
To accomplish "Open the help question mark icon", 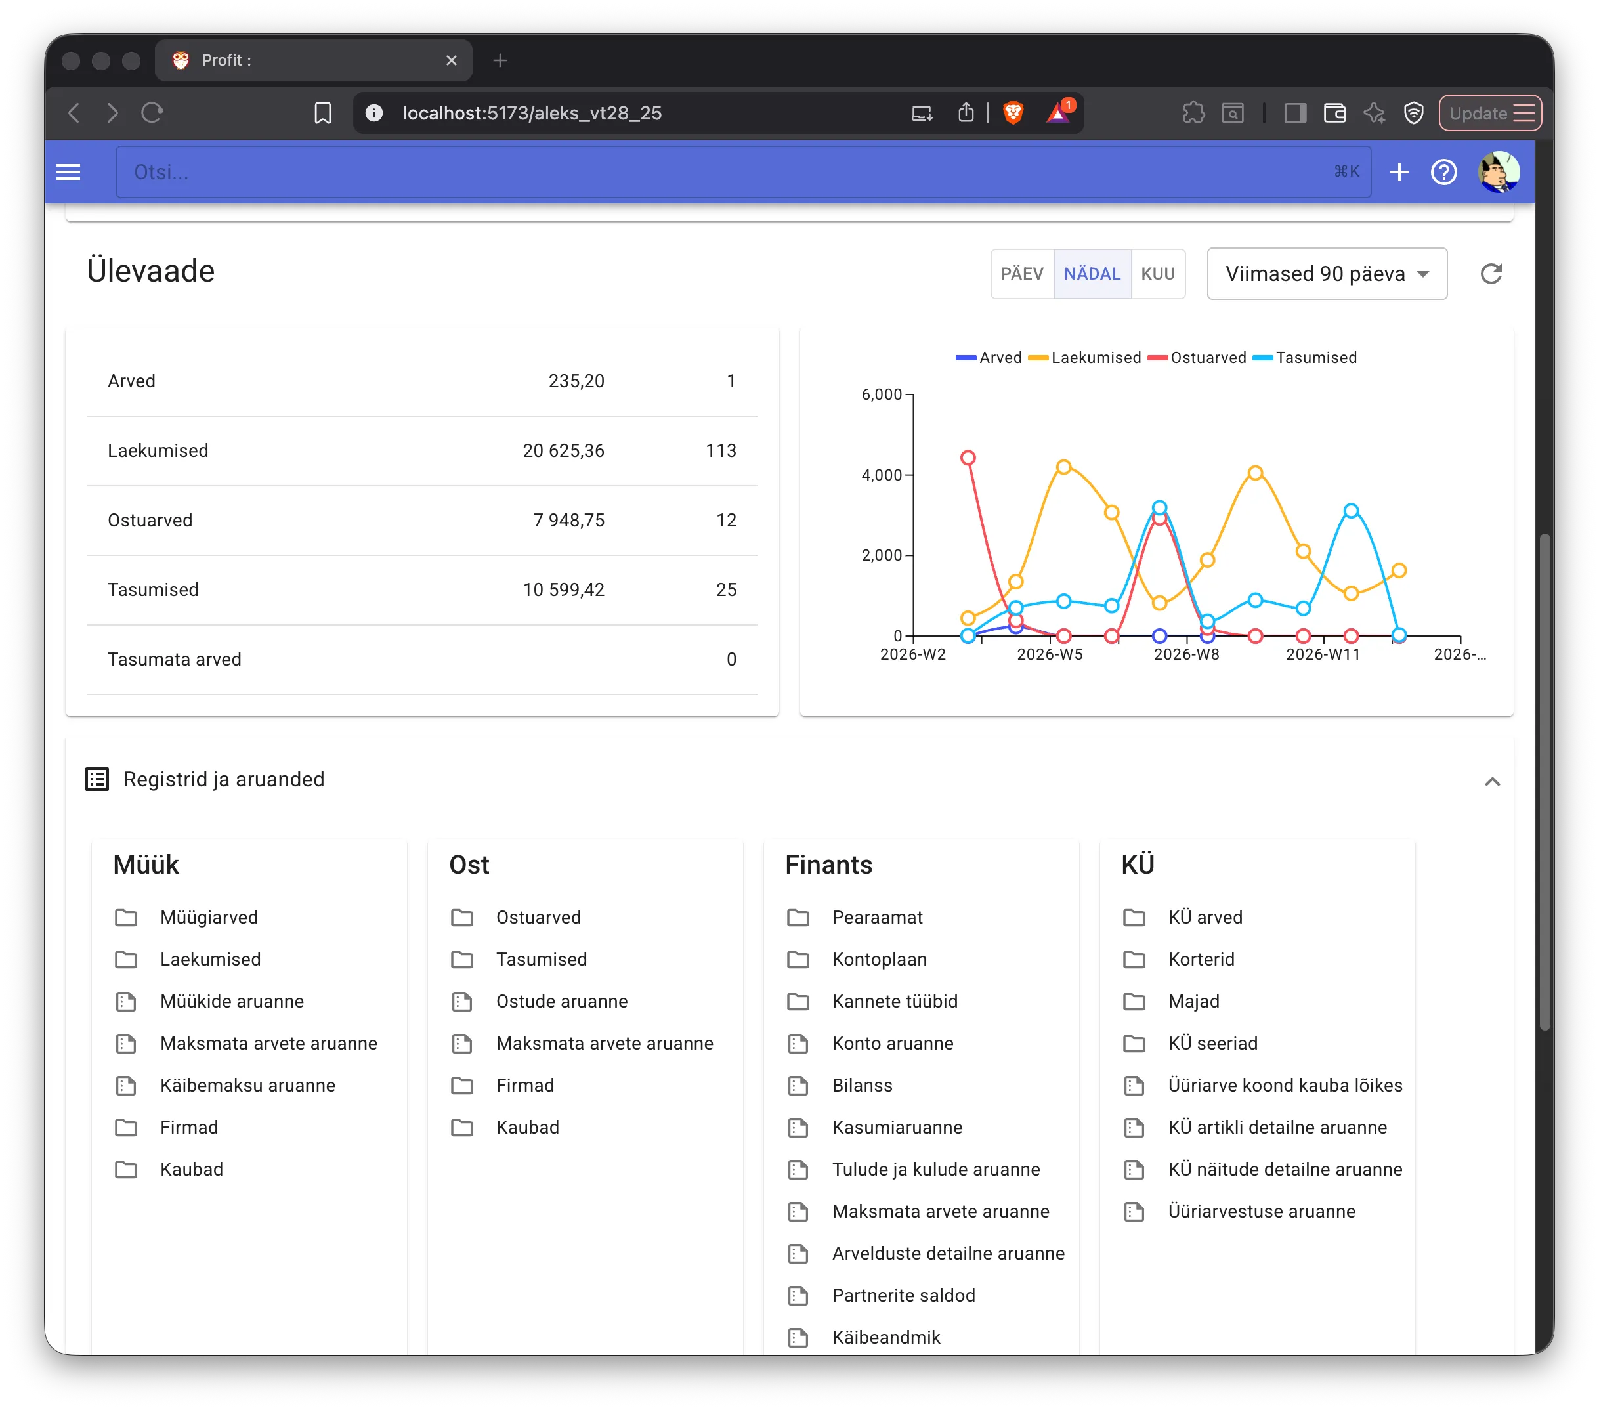I will click(1443, 172).
